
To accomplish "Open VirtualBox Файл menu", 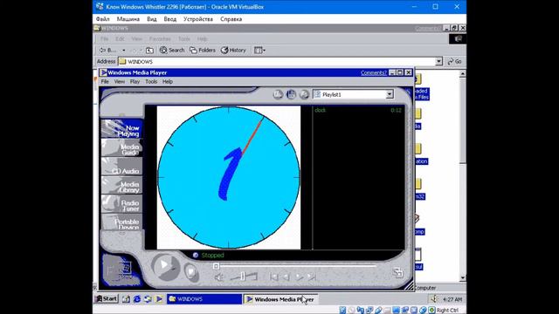I will (103, 19).
